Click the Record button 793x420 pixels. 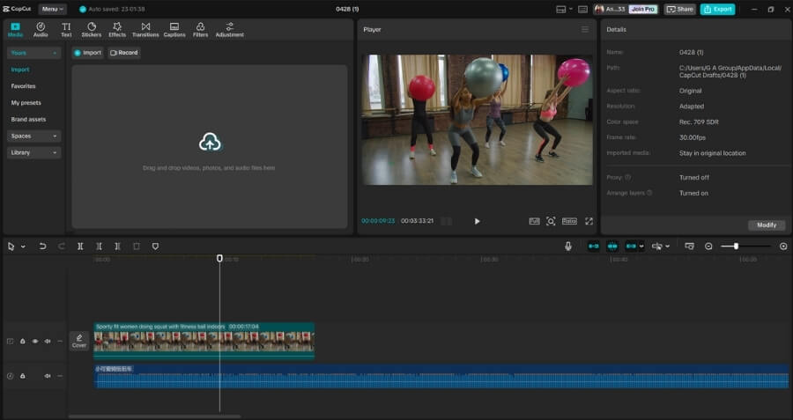point(124,53)
